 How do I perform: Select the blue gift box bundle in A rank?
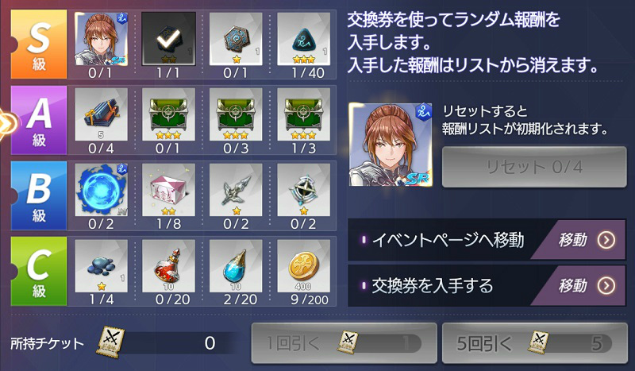102,114
